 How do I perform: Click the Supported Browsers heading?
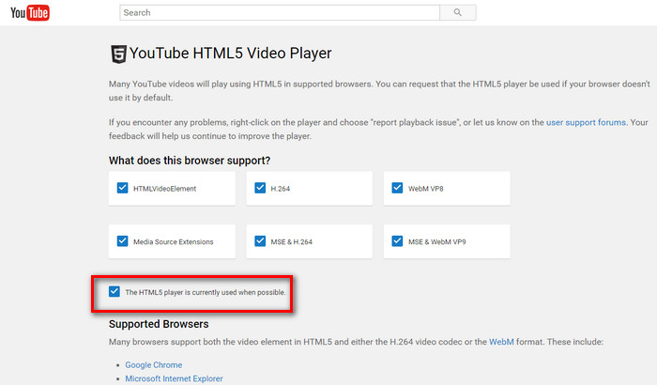(159, 324)
